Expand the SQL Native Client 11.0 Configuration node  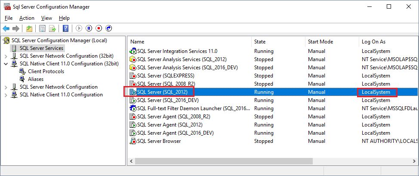click(x=6, y=95)
